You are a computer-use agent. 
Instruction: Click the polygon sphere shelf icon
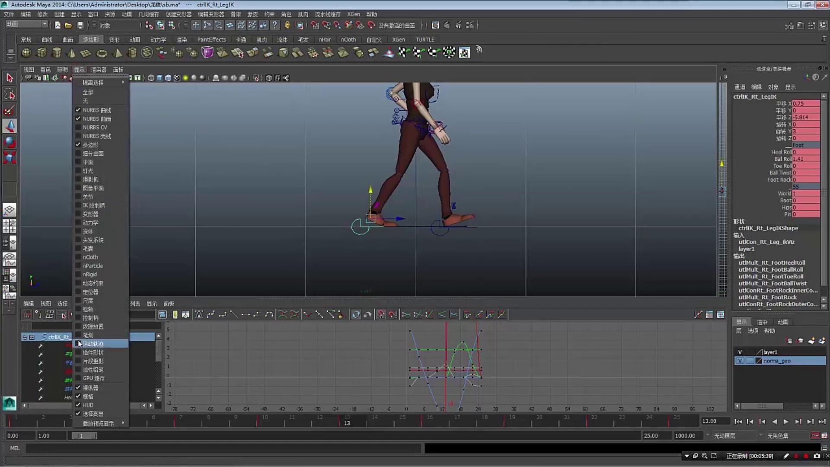click(x=26, y=53)
